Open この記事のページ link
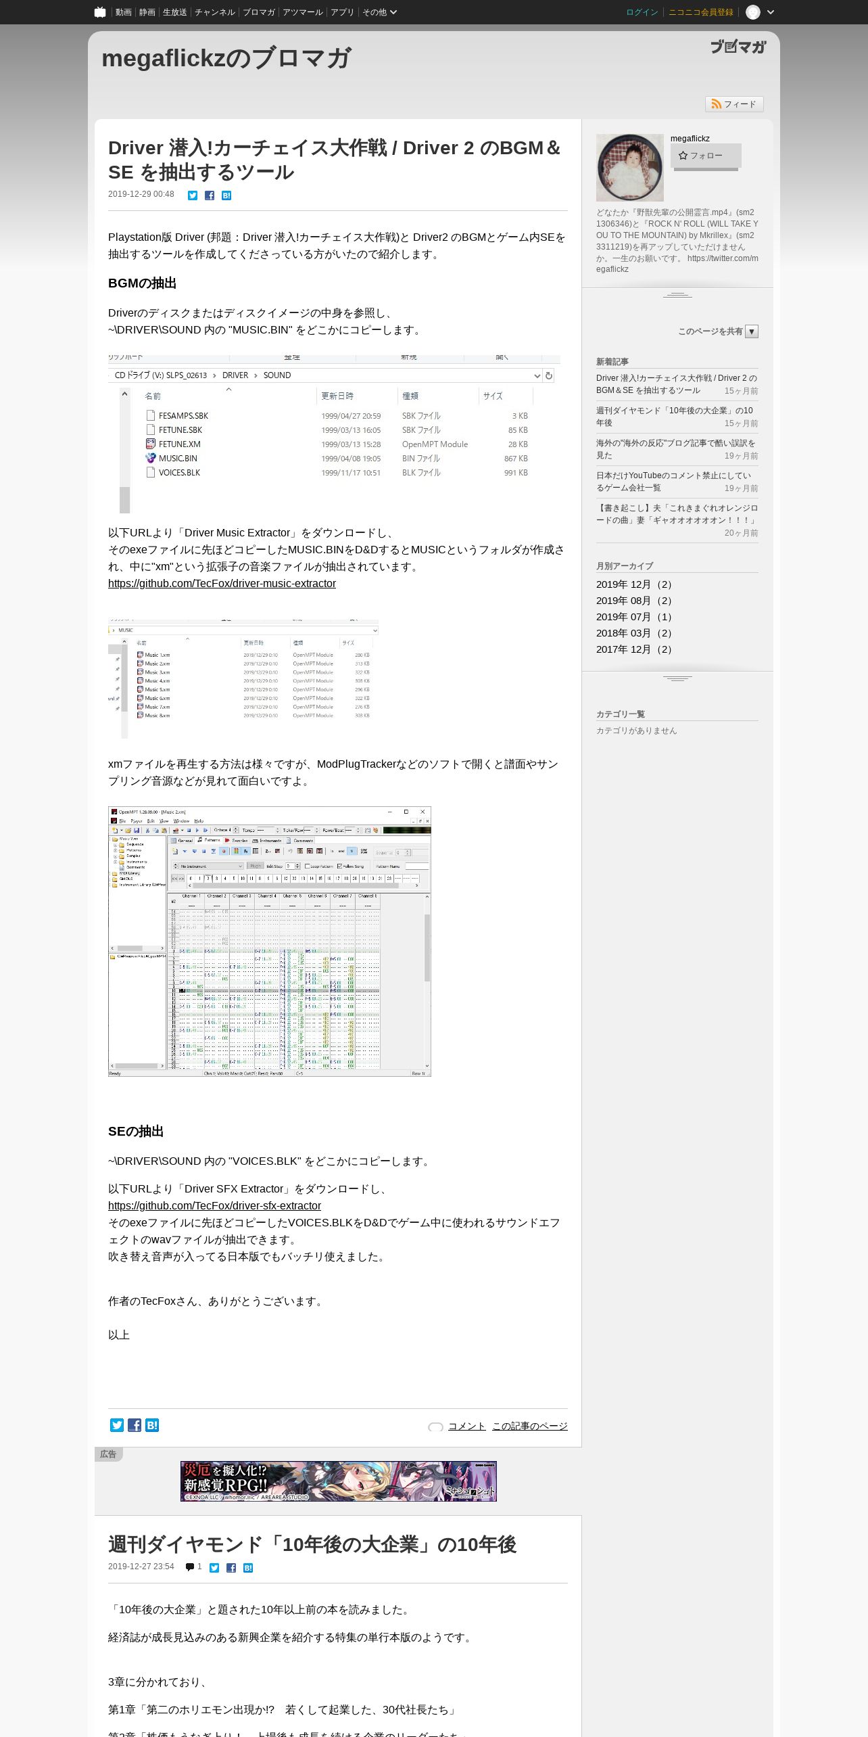Viewport: 868px width, 1737px height. coord(530,1426)
